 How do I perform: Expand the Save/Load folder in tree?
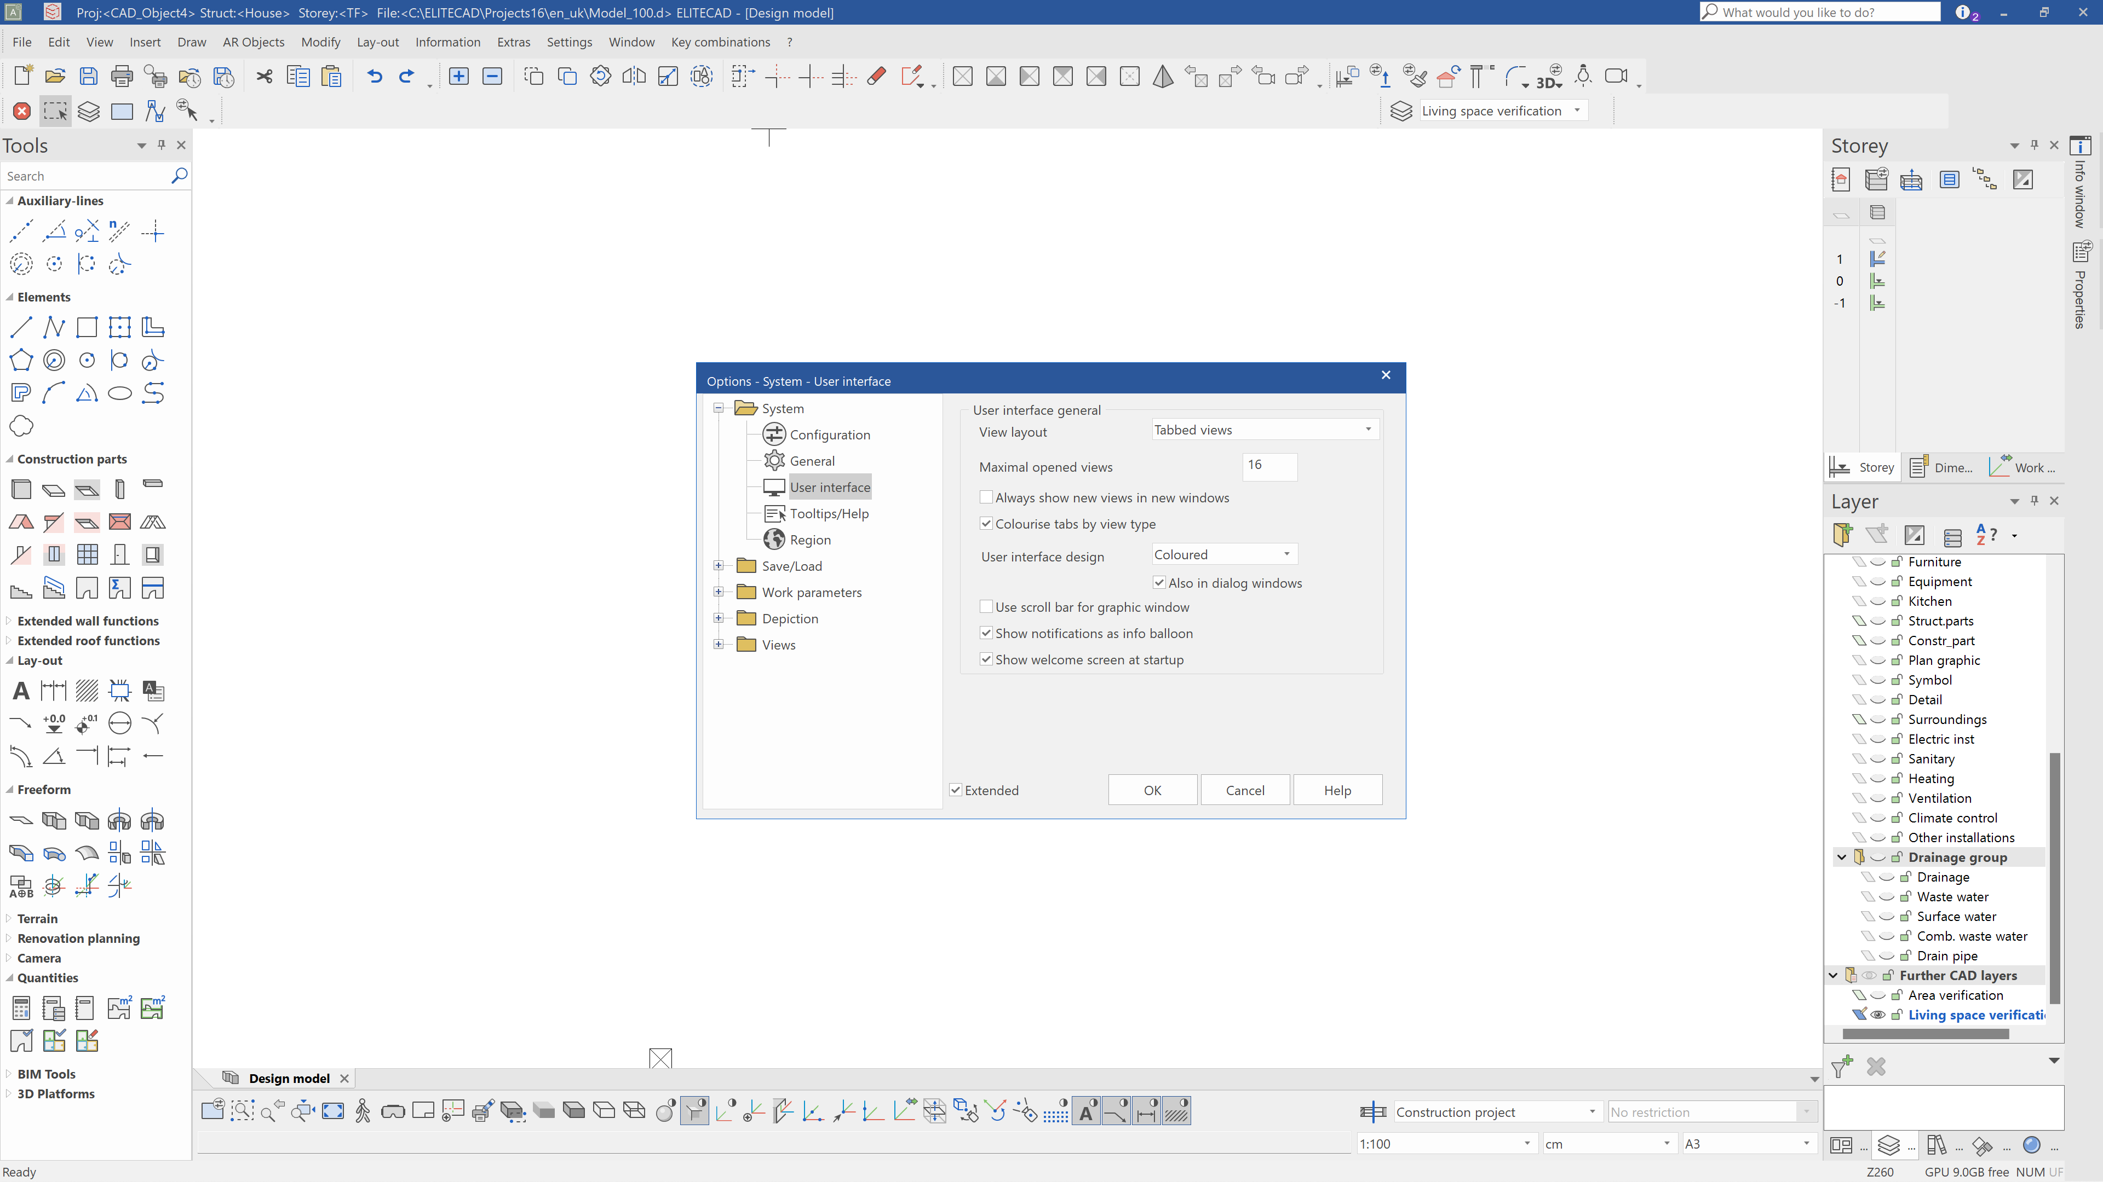(x=719, y=566)
